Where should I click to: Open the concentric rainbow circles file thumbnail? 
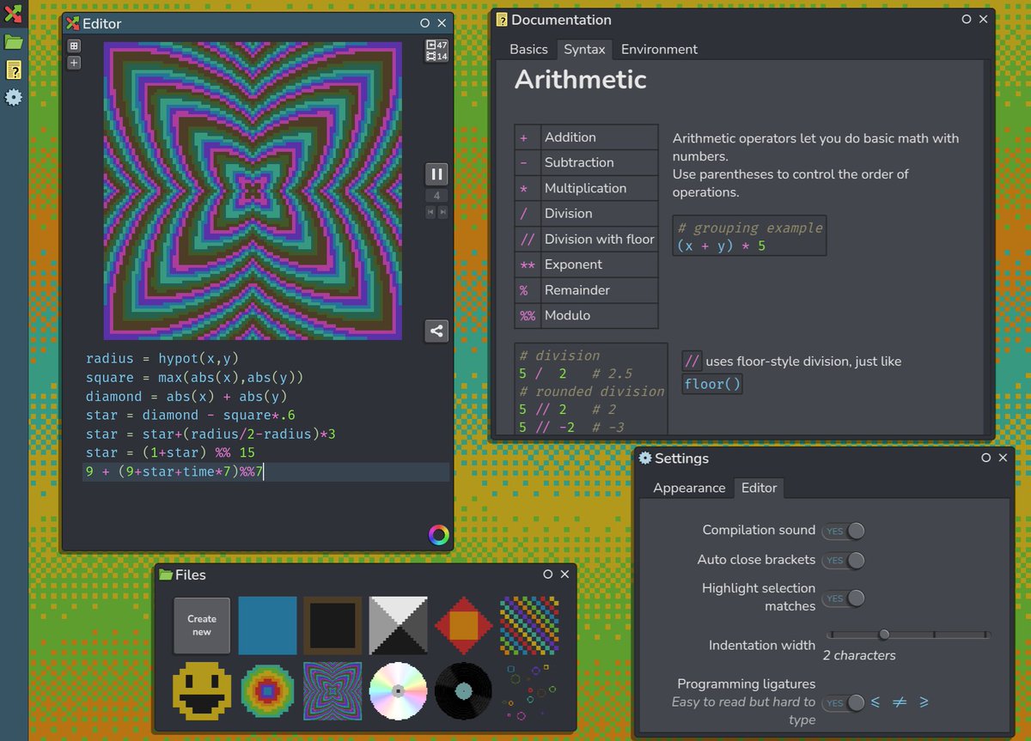pyautogui.click(x=267, y=690)
